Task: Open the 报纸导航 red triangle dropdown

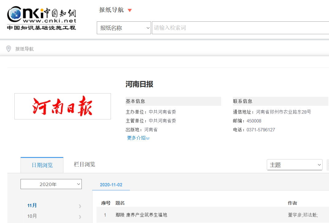Action: point(130,10)
